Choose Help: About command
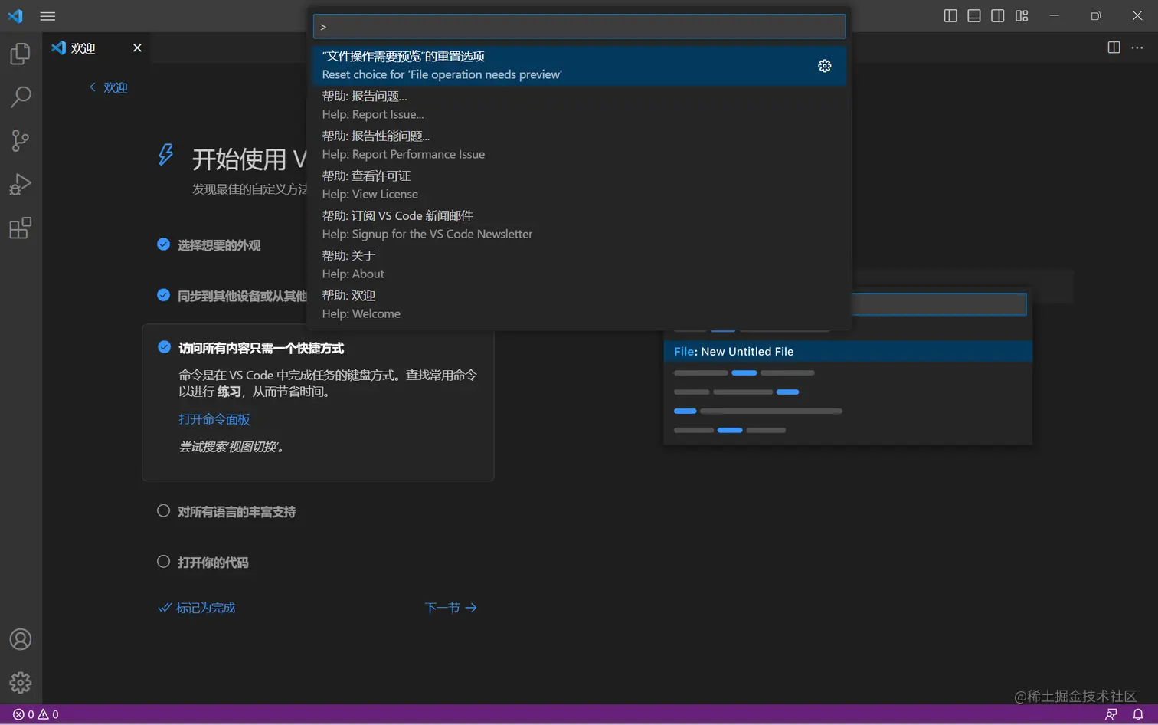The image size is (1158, 725). (x=579, y=264)
